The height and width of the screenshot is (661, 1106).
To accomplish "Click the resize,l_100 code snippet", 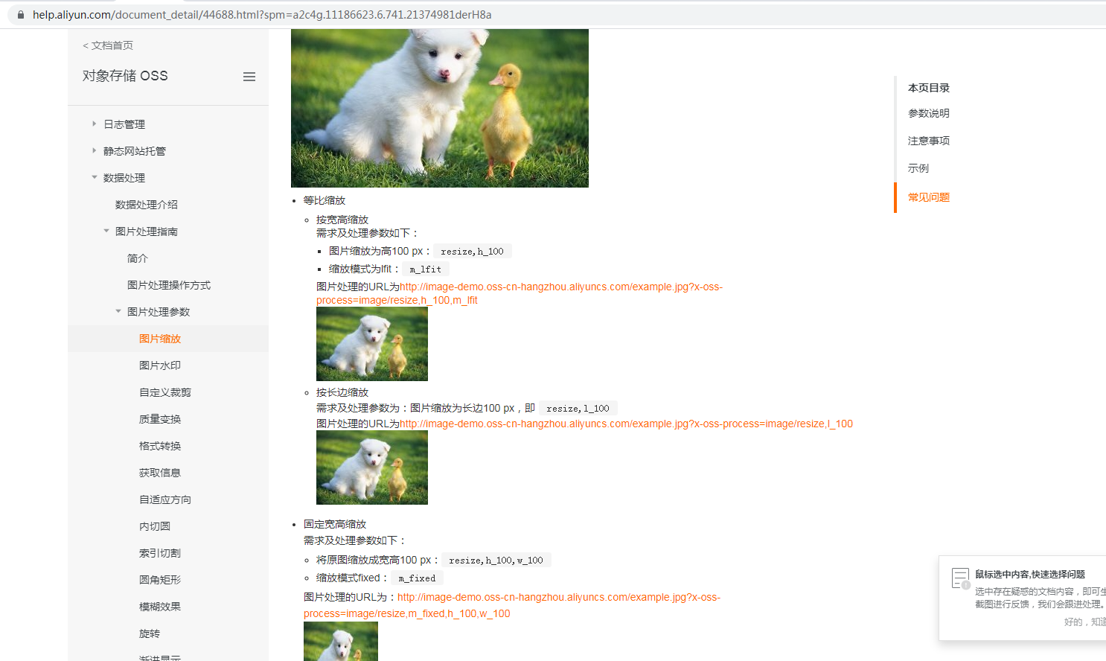I will point(578,409).
